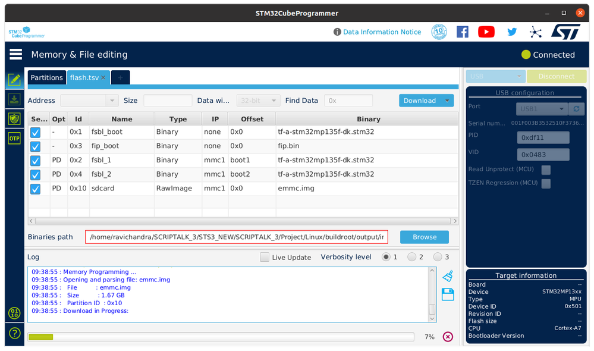Uncheck the fip_boot partition row

coord(35,146)
